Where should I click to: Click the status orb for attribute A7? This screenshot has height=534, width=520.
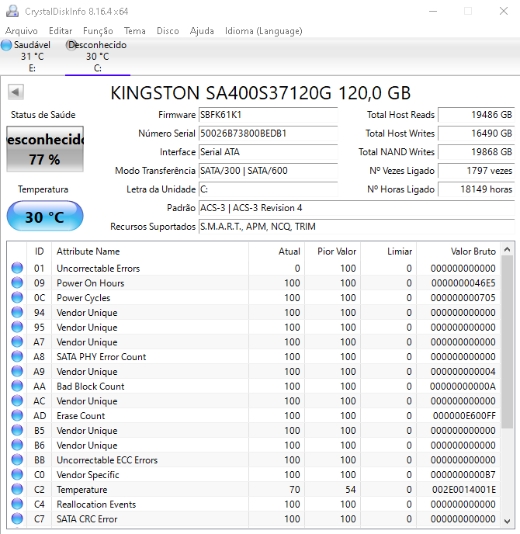(x=17, y=342)
